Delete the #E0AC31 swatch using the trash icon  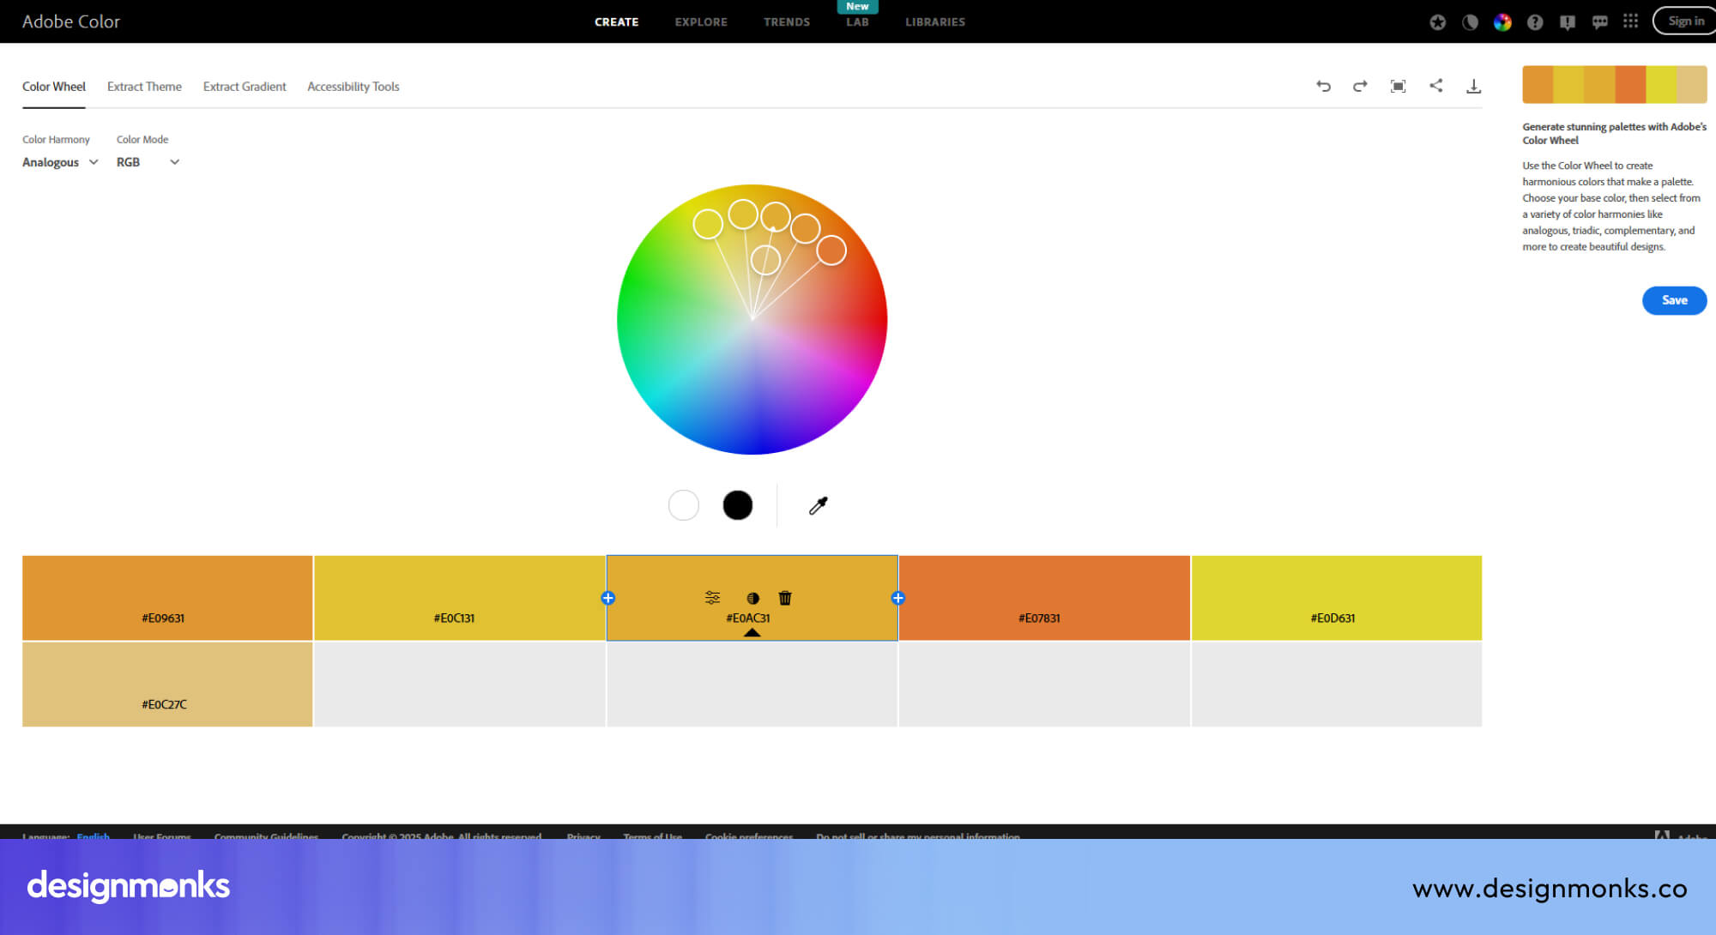pos(785,598)
